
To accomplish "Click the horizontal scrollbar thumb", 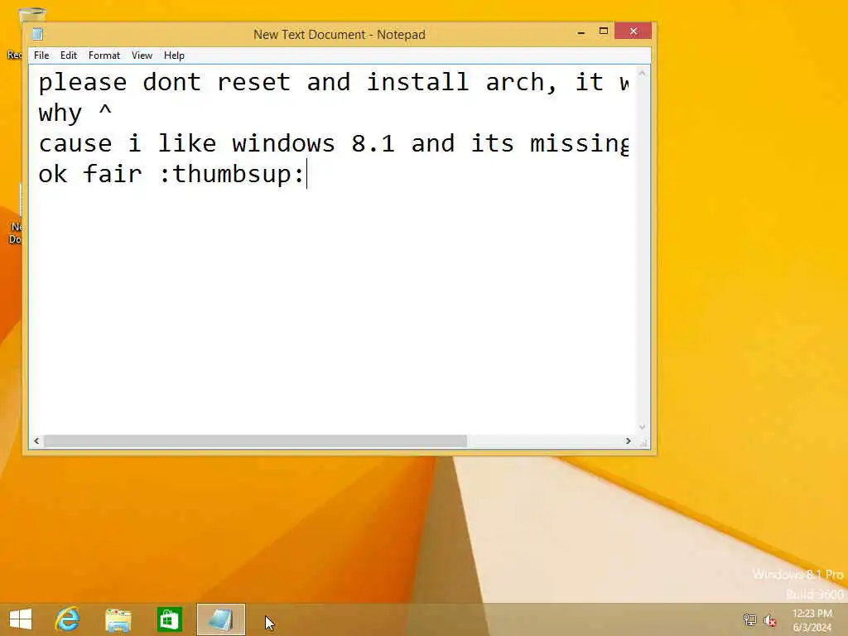I will 255,441.
